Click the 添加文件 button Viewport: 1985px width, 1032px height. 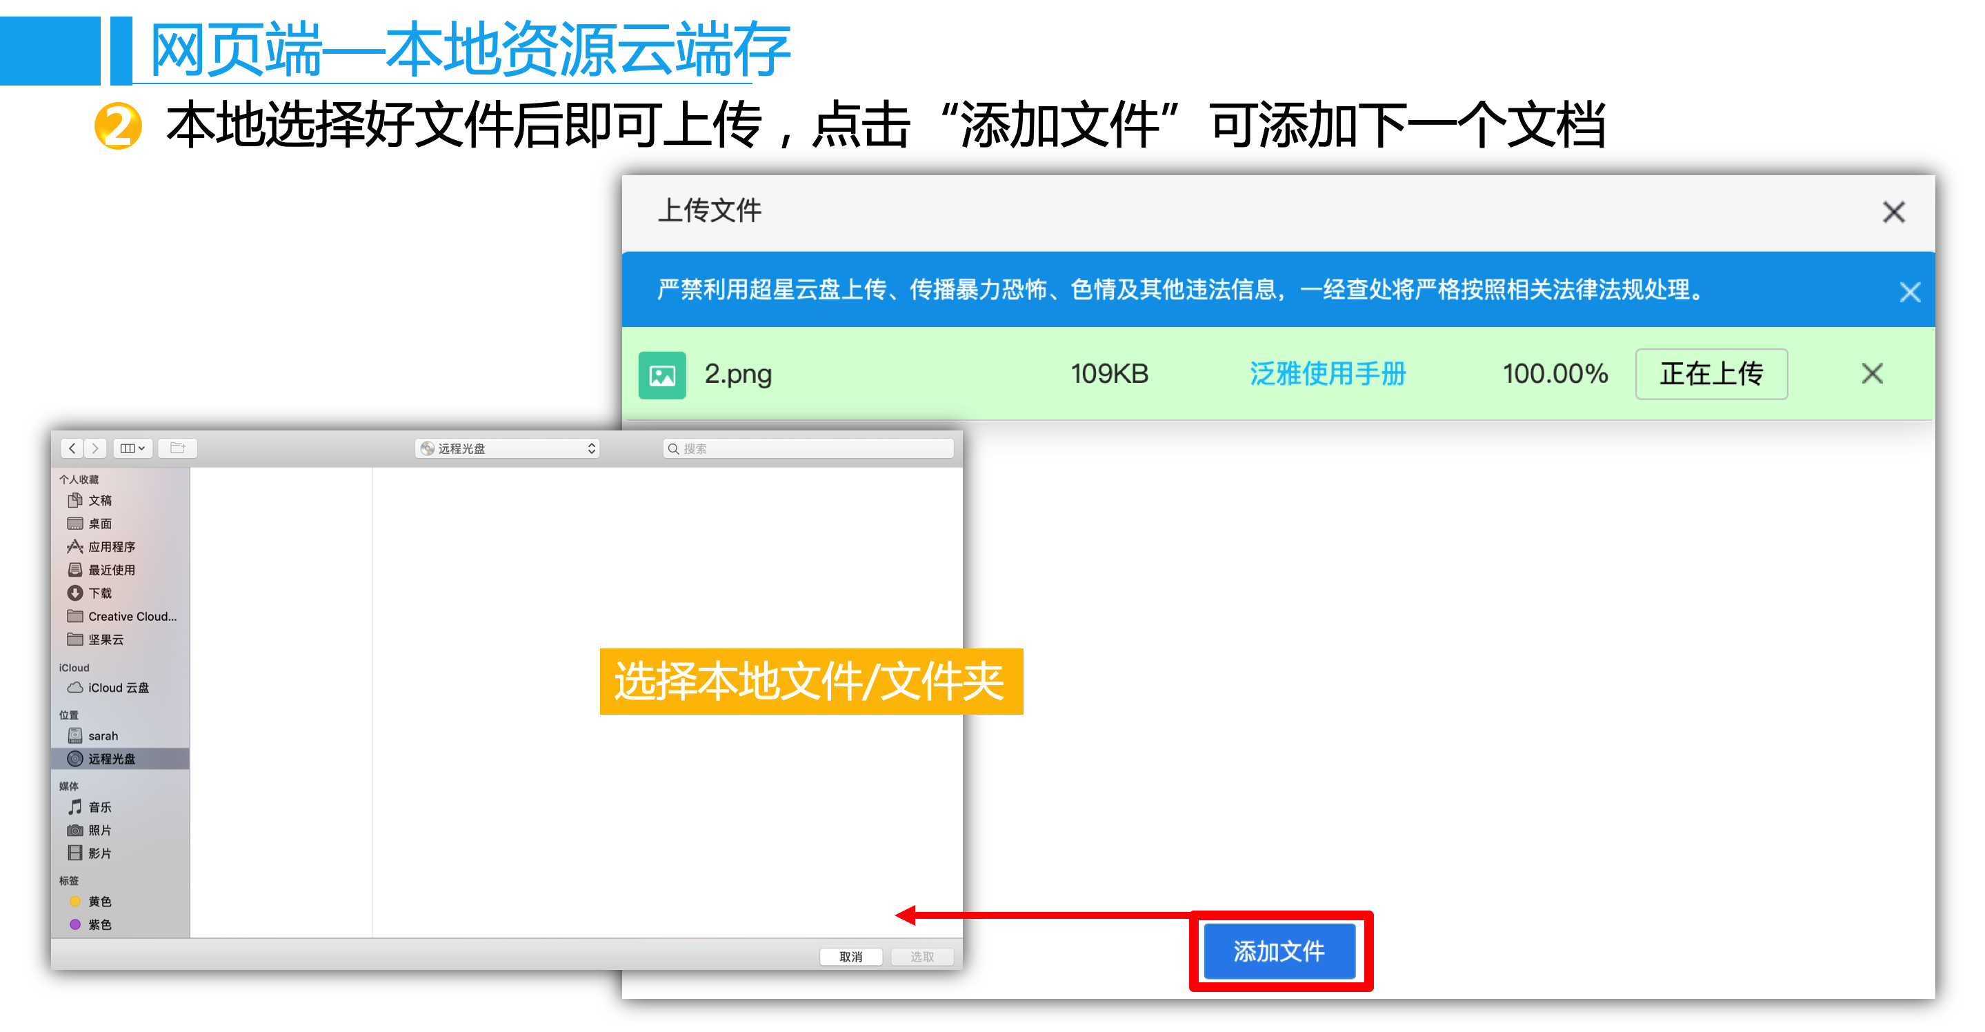1279,951
